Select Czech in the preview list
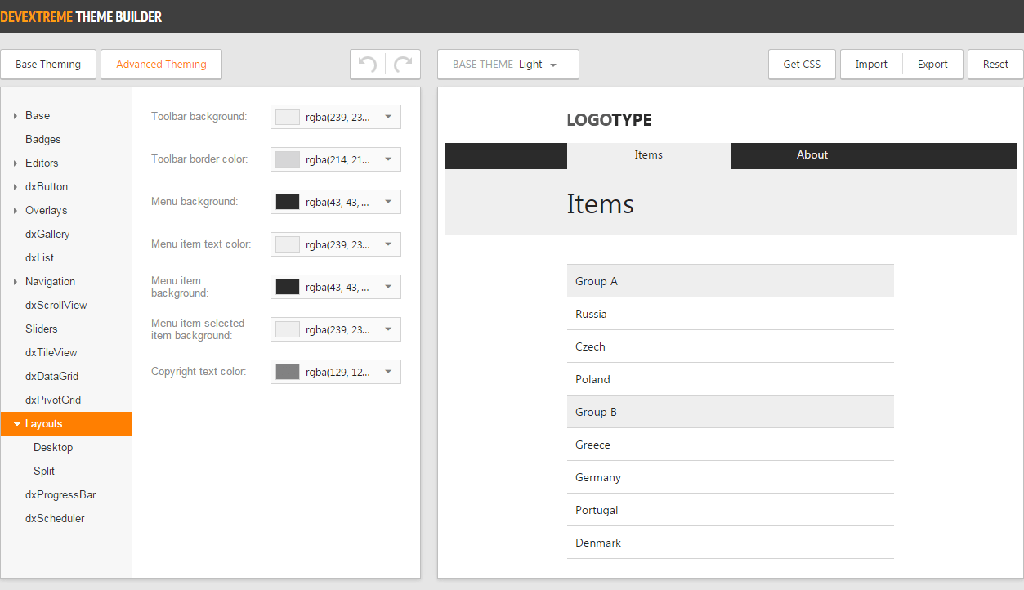The image size is (1024, 590). point(731,346)
